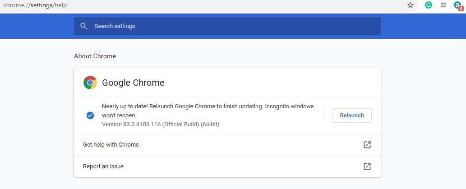Screen dimensions: 466x189
Task: Click external link icon beside Report an issue
Action: click(x=367, y=166)
